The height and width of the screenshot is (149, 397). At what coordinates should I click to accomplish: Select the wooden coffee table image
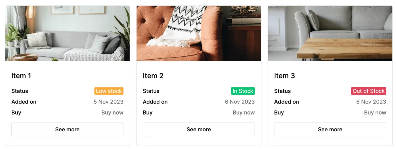330,33
